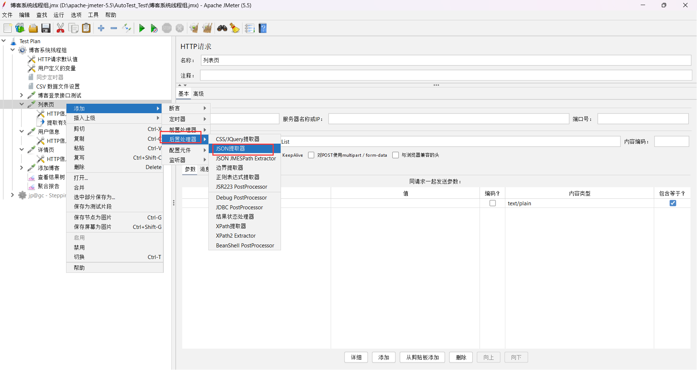
Task: Enable 对POST使用multipart / form-data checkbox
Action: (x=311, y=155)
